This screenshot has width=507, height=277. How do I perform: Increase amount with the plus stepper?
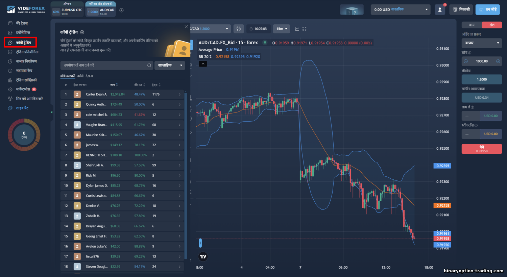pyautogui.click(x=498, y=61)
